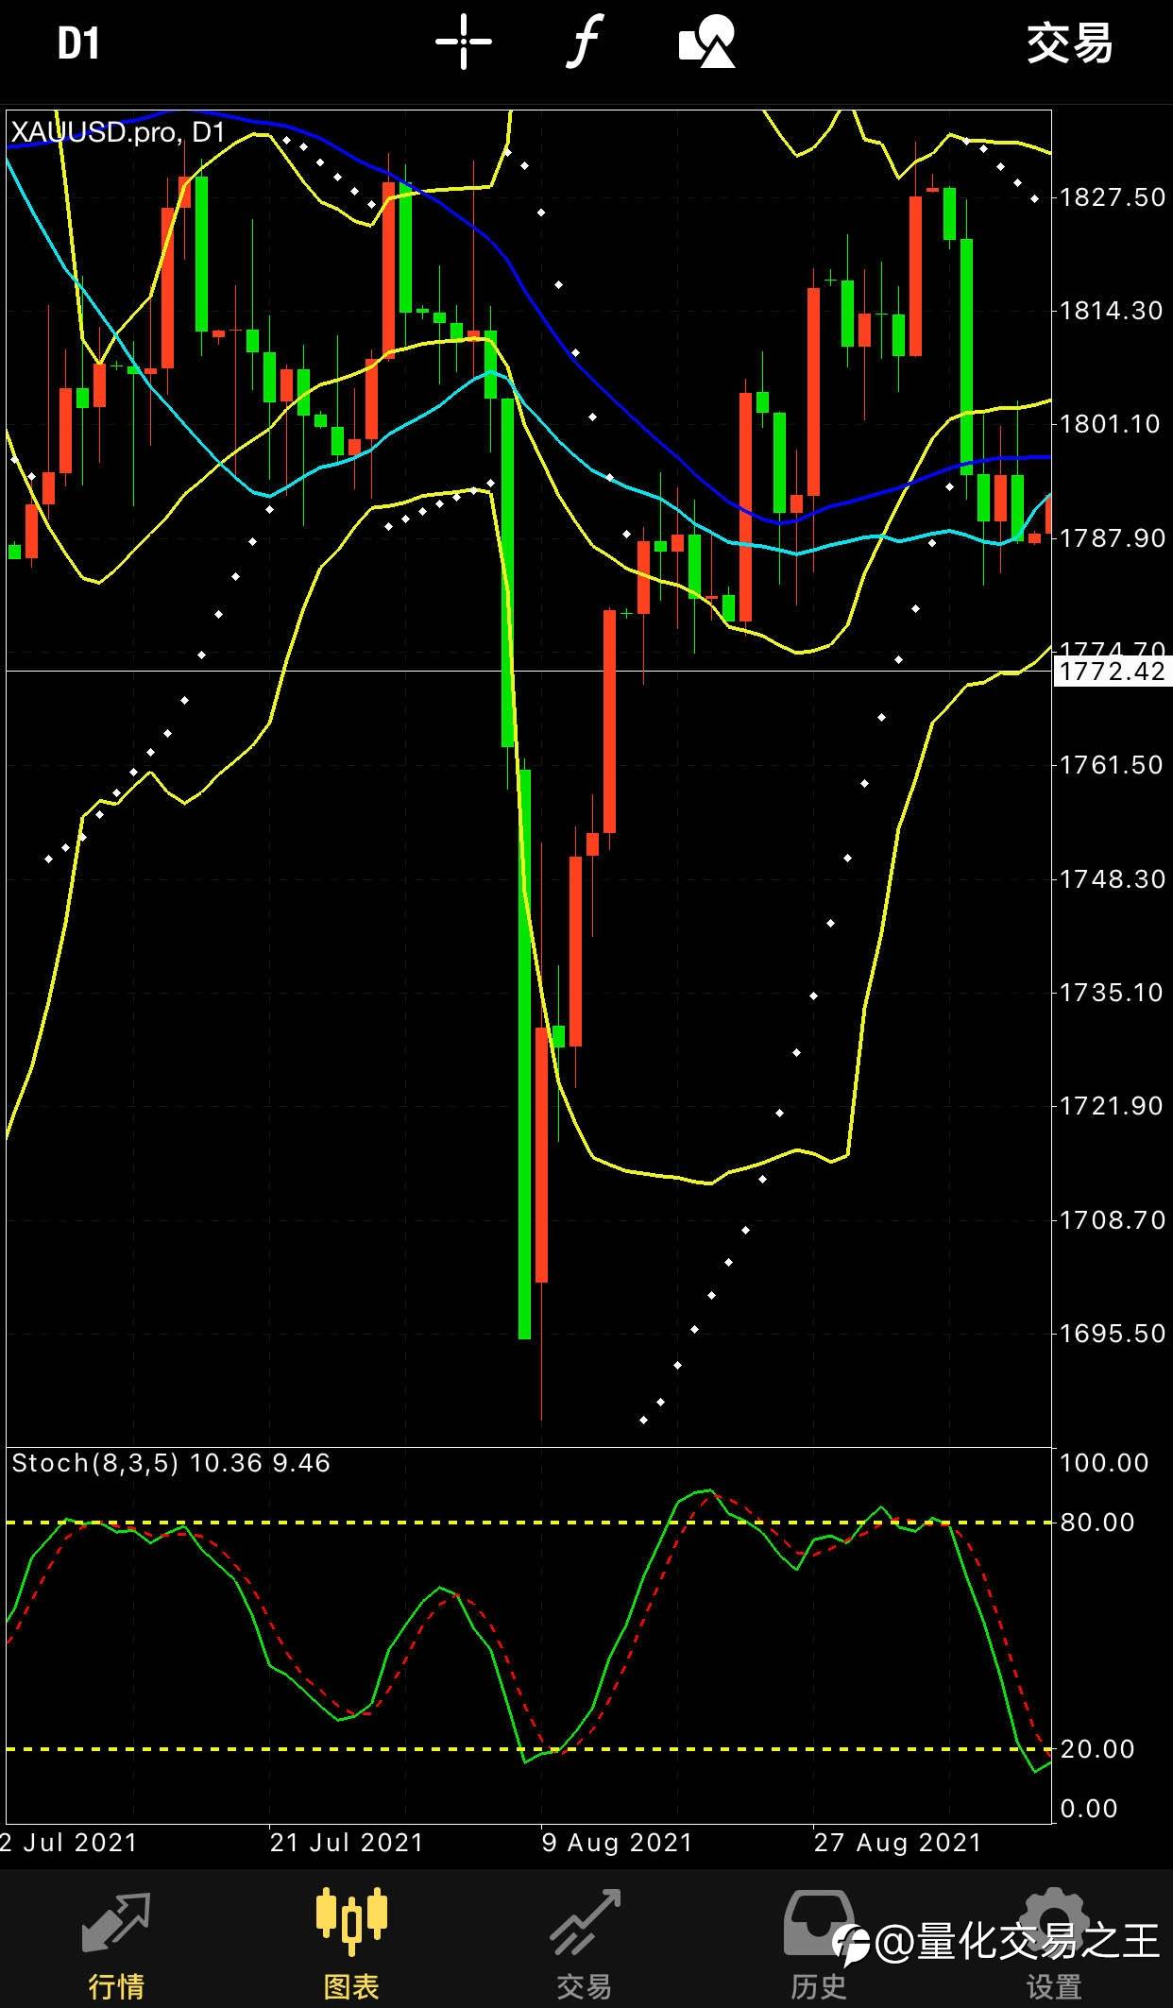
Task: Click the 1801.10 price axis label
Action: (x=1110, y=424)
